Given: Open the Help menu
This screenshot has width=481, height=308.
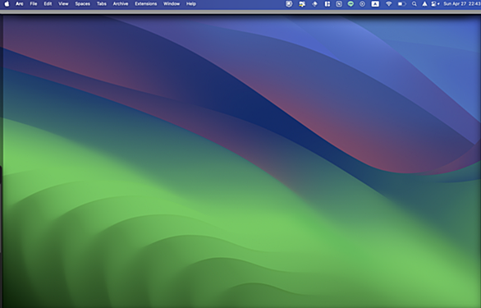Looking at the screenshot, I should click(191, 4).
